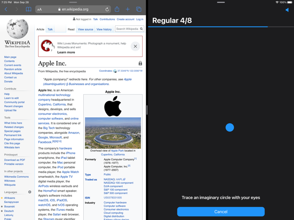Click the Wikipedia globe logo
The width and height of the screenshot is (294, 220).
(x=18, y=29)
